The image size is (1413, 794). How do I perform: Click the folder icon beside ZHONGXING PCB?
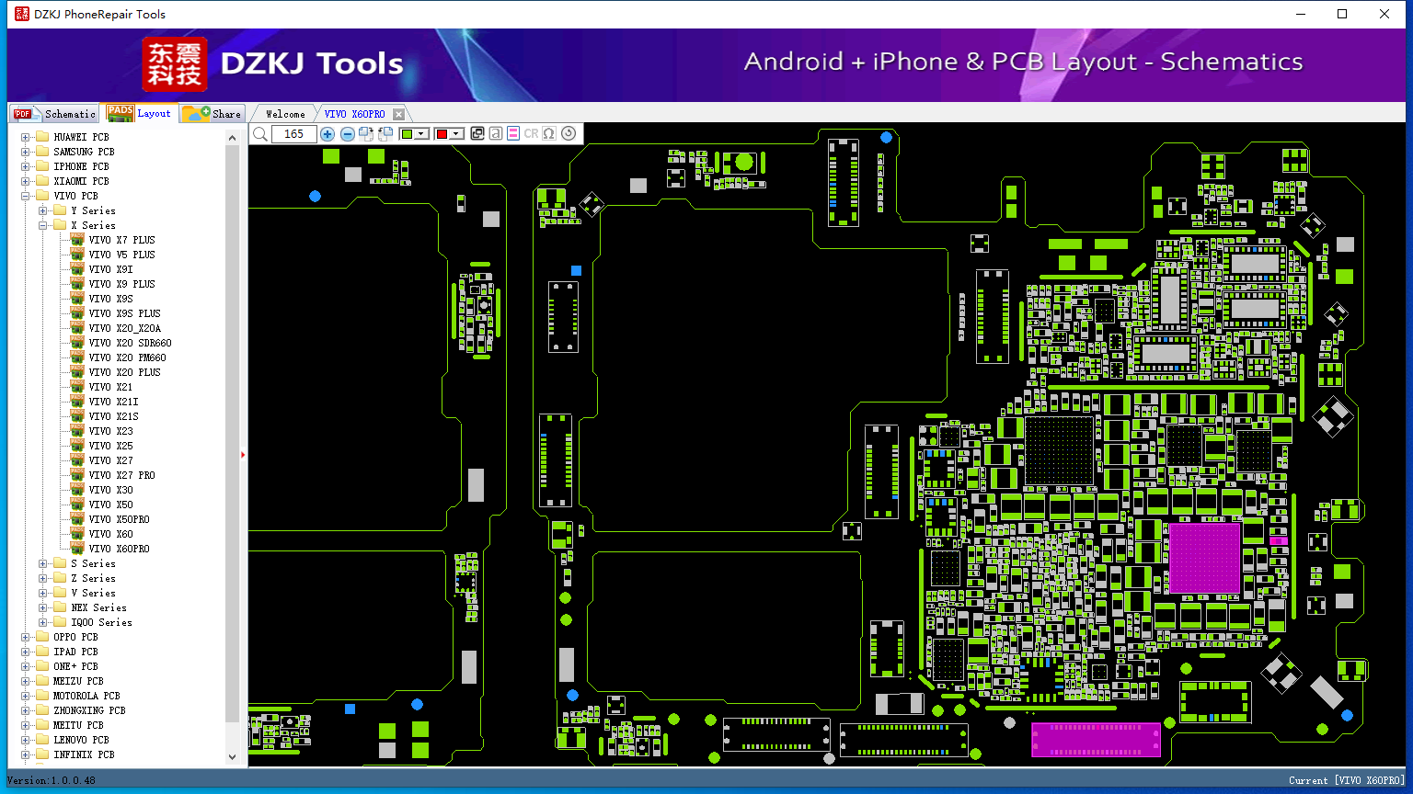coord(41,710)
